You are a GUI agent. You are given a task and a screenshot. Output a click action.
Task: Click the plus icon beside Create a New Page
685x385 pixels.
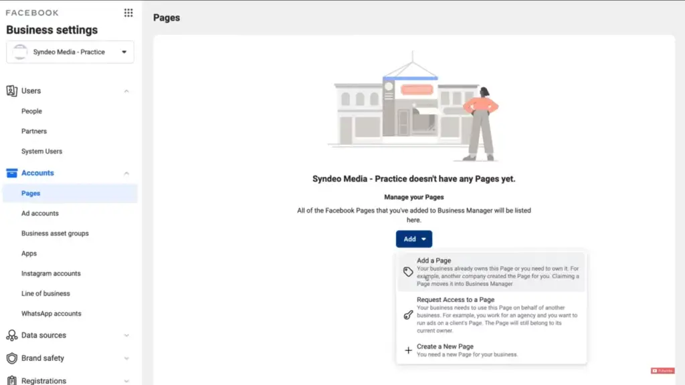point(408,350)
